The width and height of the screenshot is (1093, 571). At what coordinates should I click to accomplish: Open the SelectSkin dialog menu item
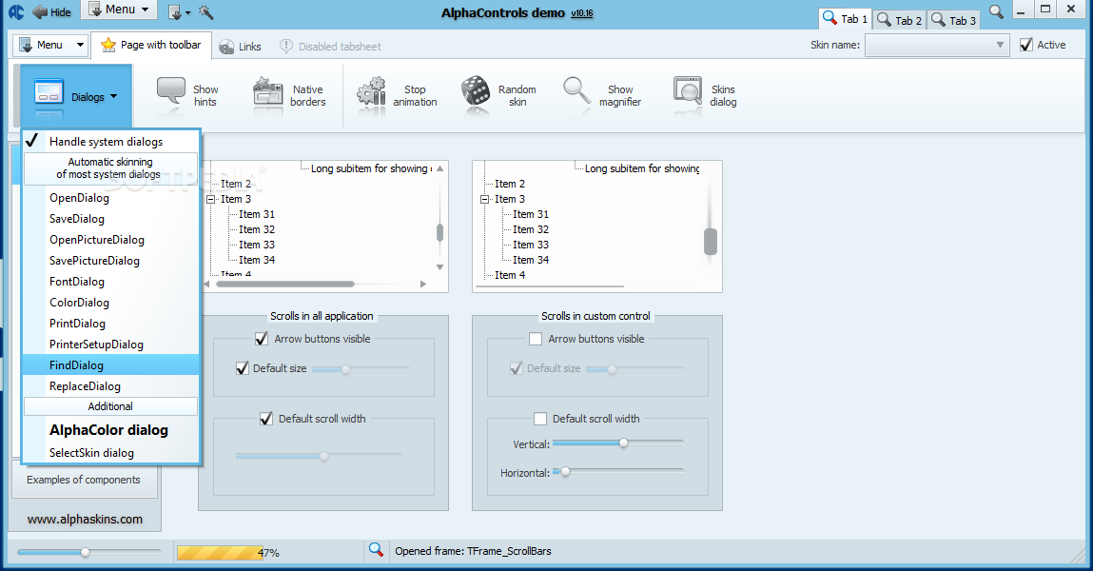(111, 453)
